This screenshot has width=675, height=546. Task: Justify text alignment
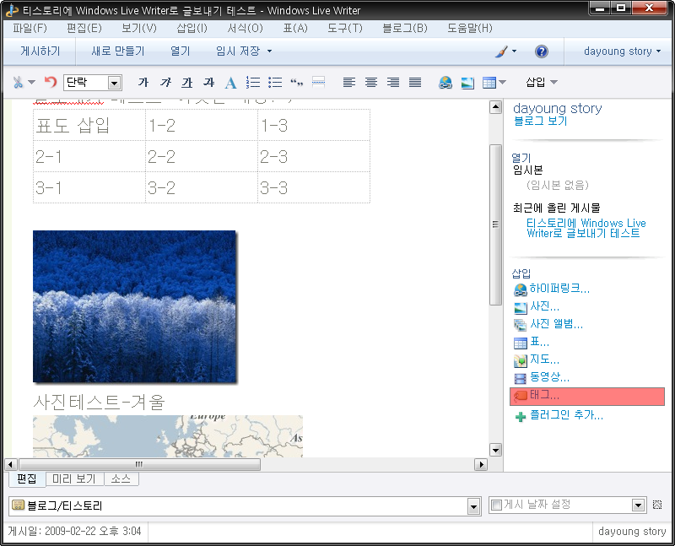point(415,82)
